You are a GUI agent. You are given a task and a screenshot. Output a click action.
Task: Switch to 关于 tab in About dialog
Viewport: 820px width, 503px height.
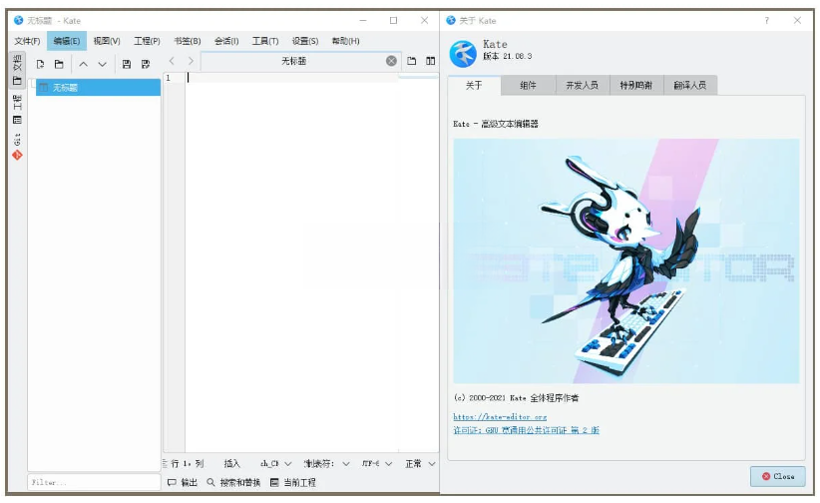[x=474, y=85]
